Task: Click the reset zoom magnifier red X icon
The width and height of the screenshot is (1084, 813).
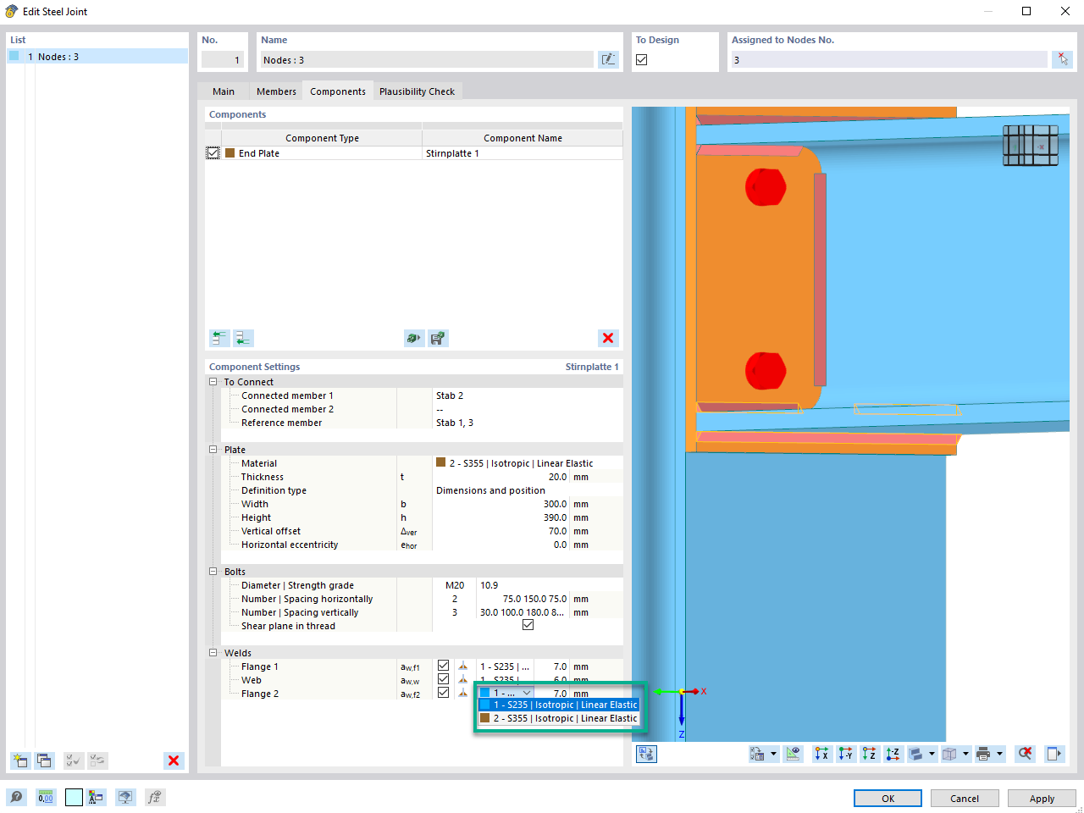Action: coord(1026,754)
